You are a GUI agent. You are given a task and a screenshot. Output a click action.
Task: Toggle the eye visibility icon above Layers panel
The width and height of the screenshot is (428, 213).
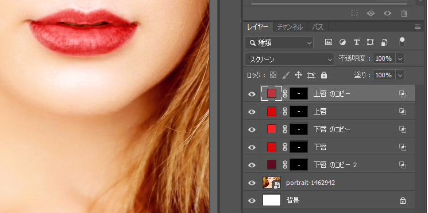click(387, 13)
